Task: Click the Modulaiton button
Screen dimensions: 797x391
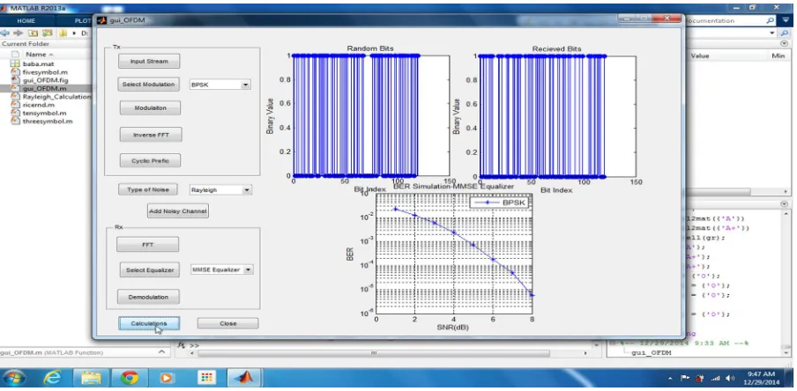Action: pos(151,107)
